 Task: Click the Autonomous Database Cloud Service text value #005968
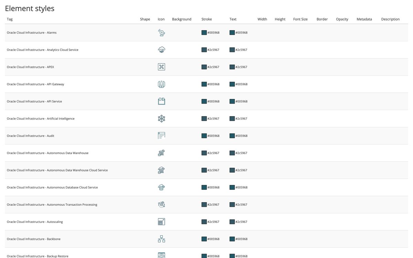point(241,187)
